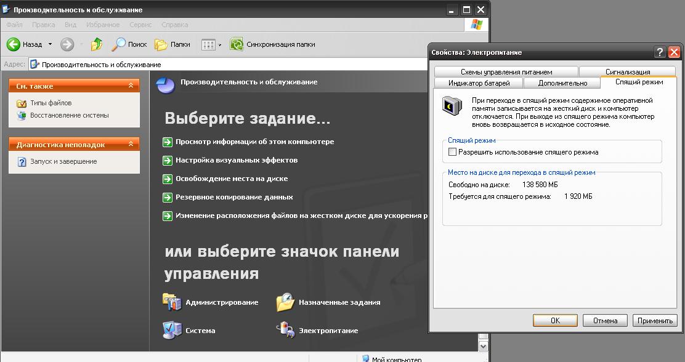The image size is (685, 362).
Task: Open the Back history dropdown arrow
Action: pyautogui.click(x=51, y=44)
